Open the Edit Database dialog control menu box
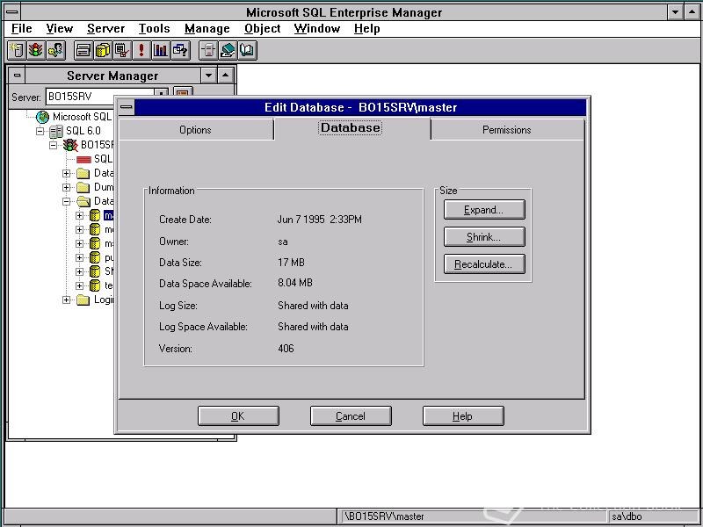 pyautogui.click(x=127, y=107)
